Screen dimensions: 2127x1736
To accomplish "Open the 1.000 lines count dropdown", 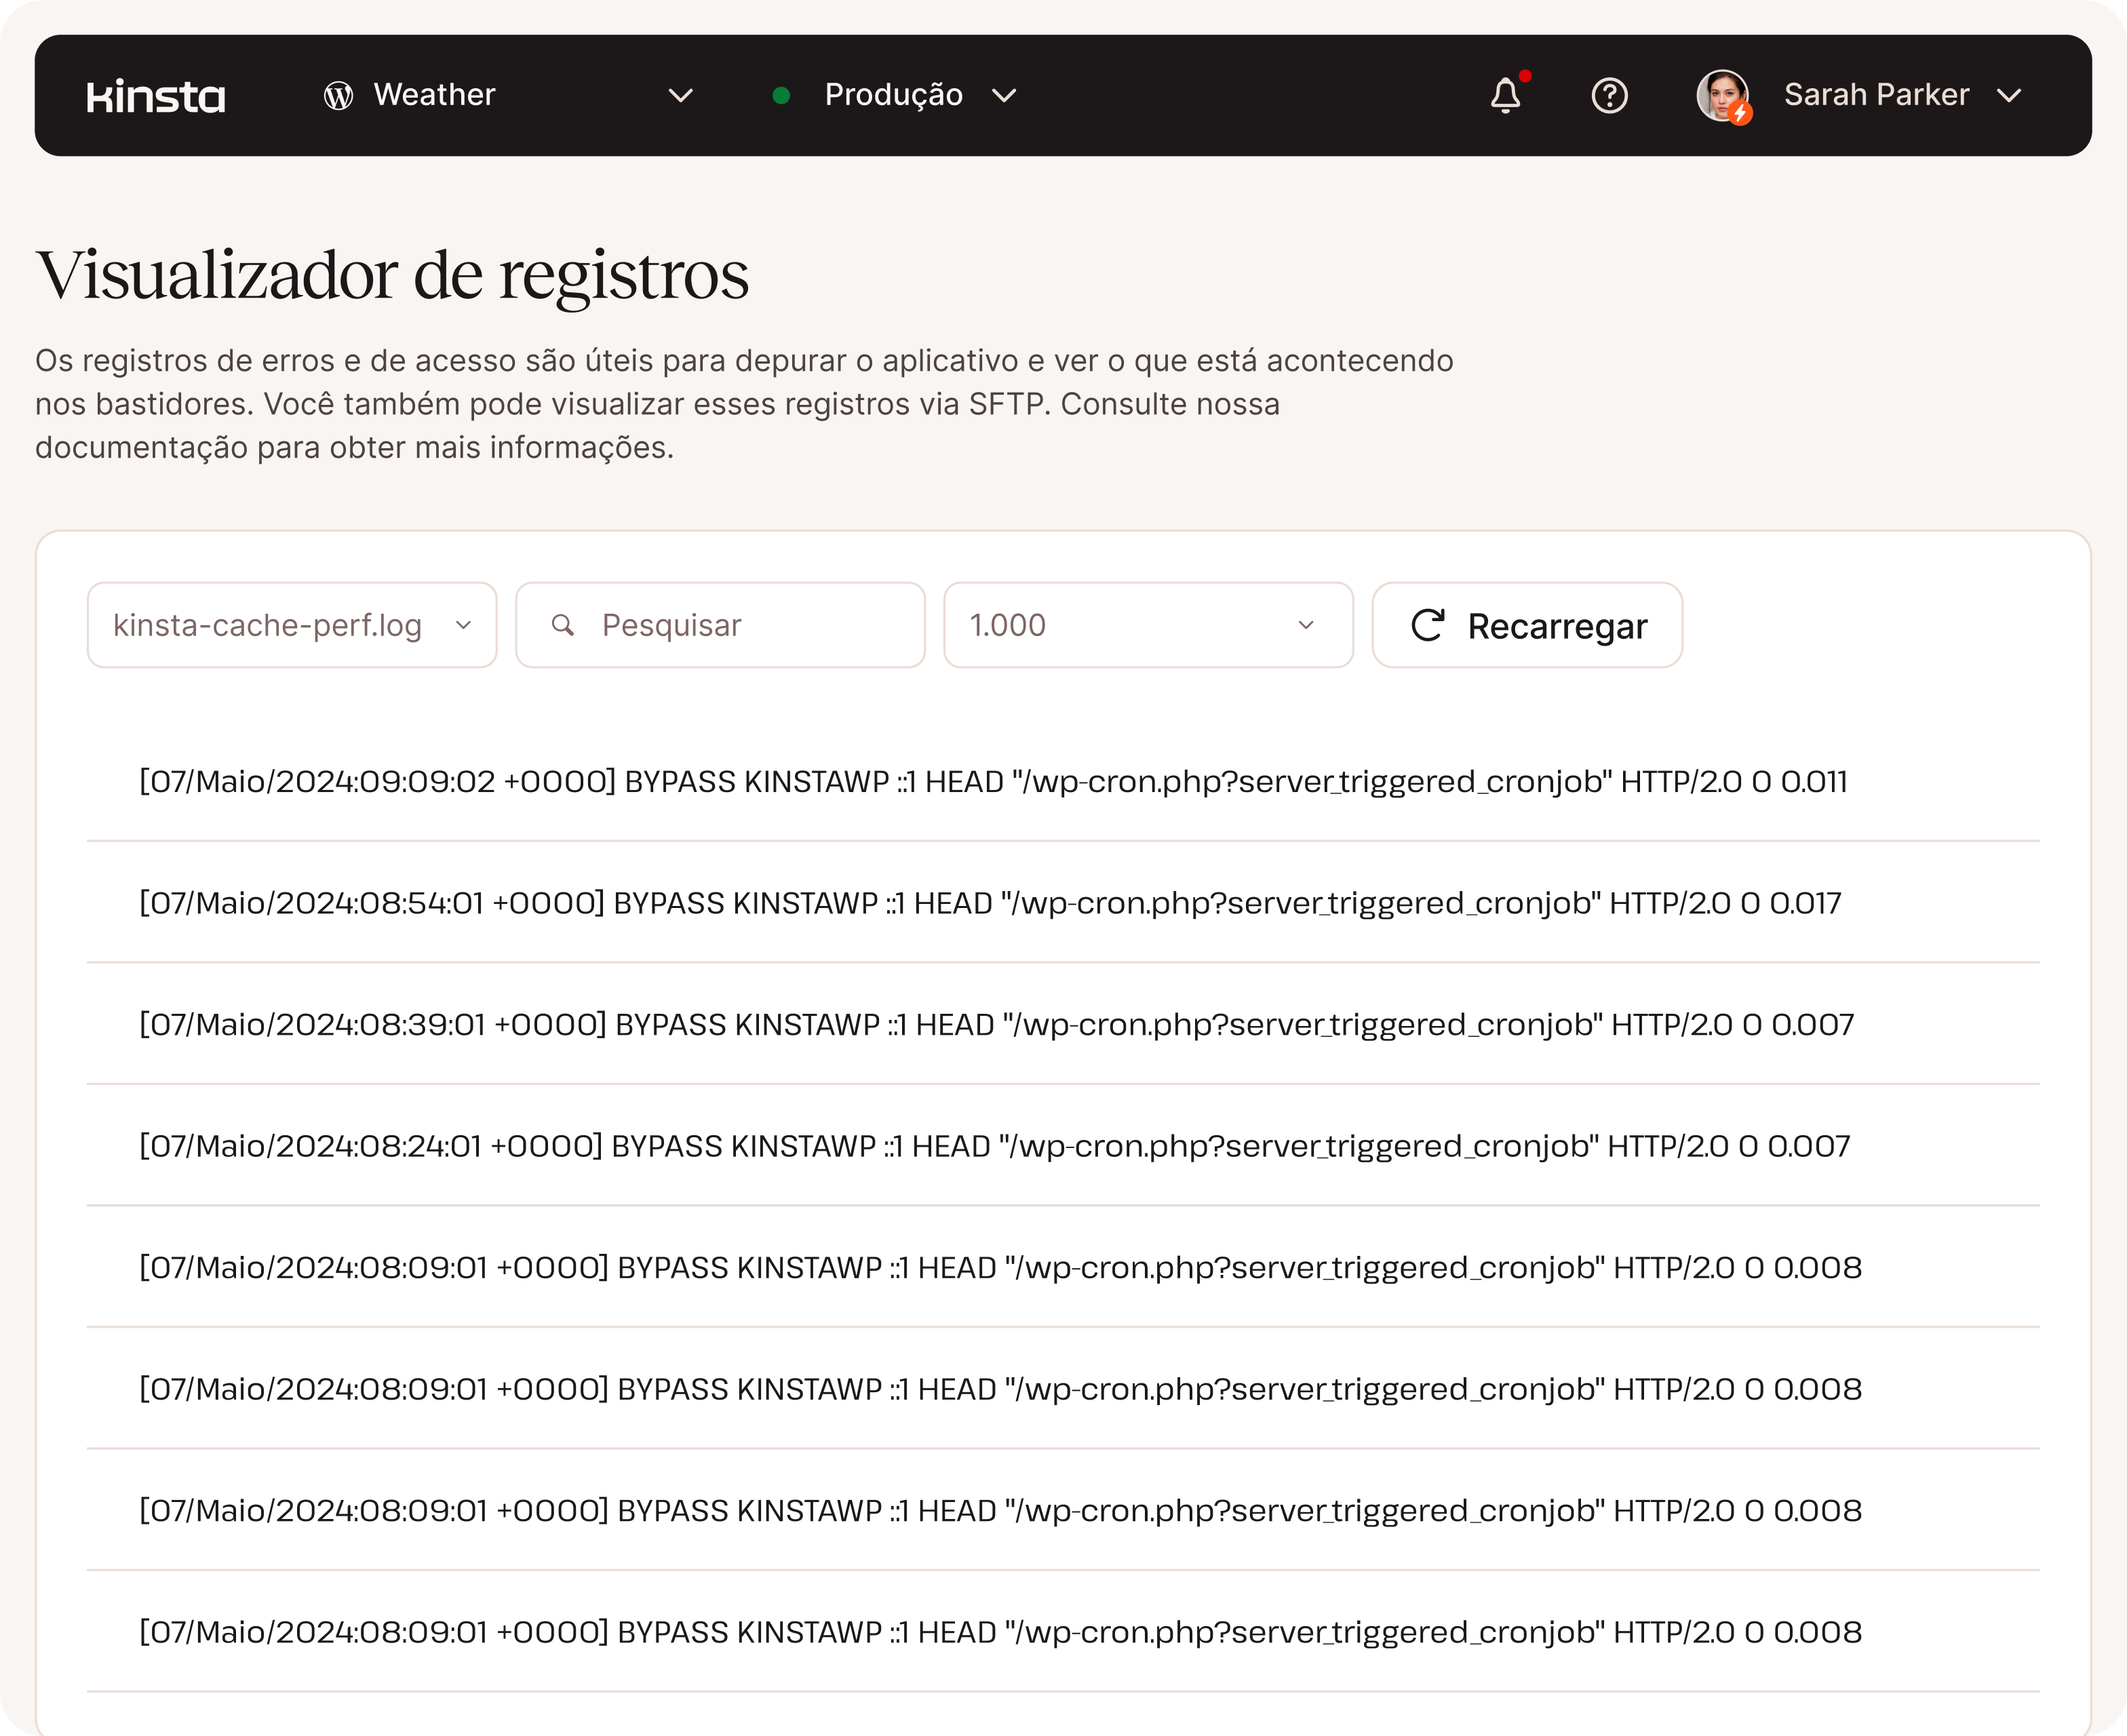I will pyautogui.click(x=1147, y=625).
